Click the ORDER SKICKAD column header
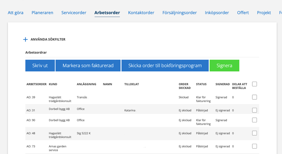This screenshot has height=154, width=282. point(185,86)
